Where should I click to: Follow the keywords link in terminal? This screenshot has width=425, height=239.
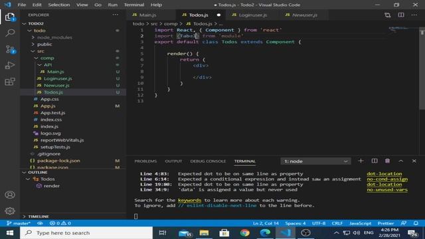(189, 200)
